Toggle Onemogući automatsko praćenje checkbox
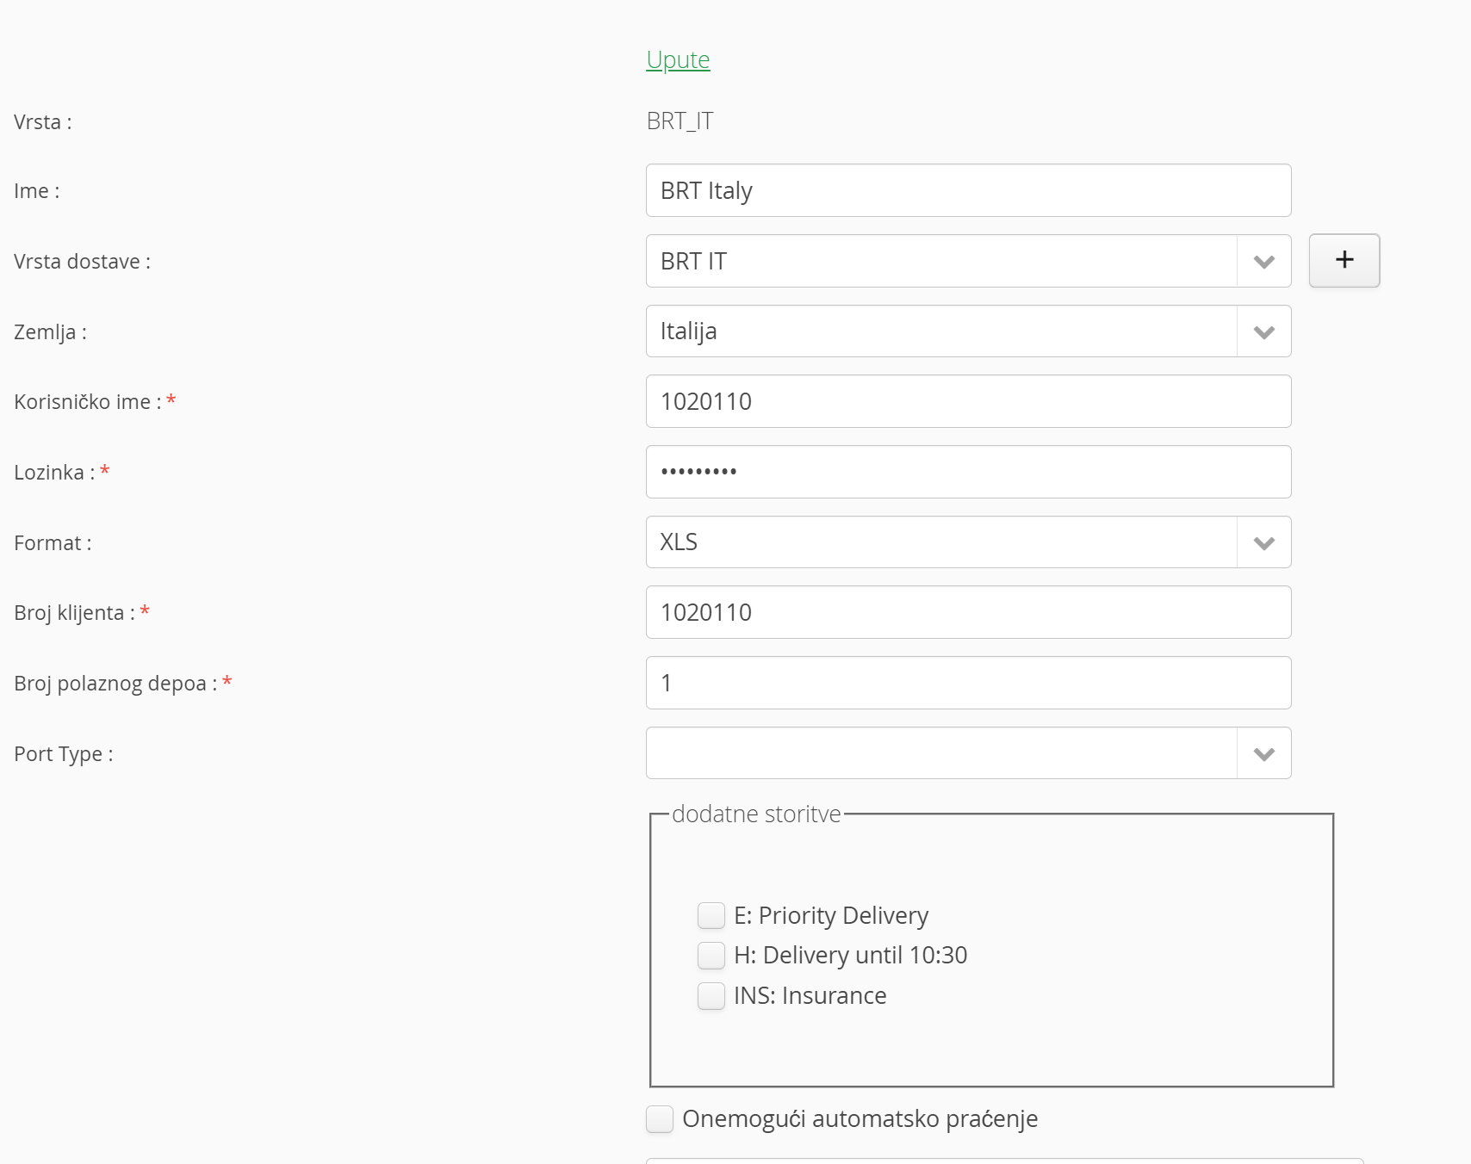The image size is (1471, 1164). (660, 1118)
